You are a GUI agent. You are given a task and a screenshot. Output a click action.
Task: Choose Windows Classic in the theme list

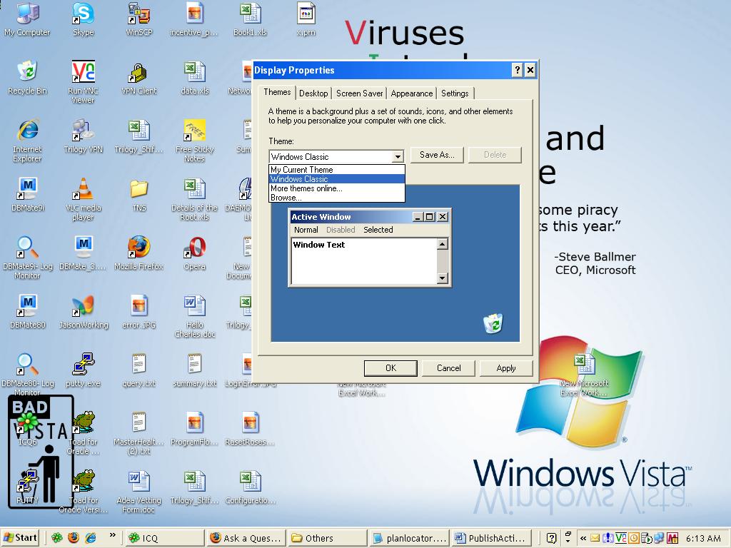pos(337,179)
